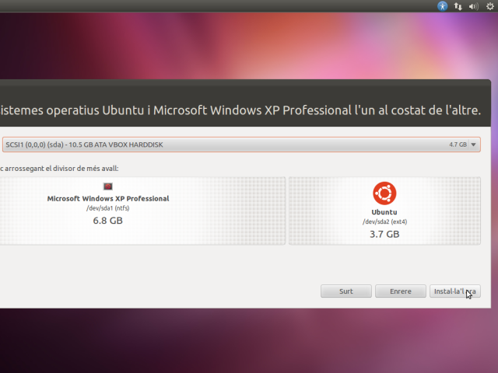Select the Ubuntu /dev/sda2 partition panel

[x=384, y=211]
